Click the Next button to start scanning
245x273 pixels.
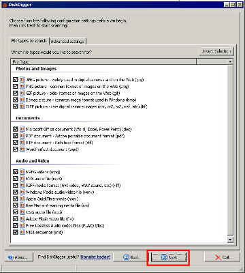[x=169, y=257]
